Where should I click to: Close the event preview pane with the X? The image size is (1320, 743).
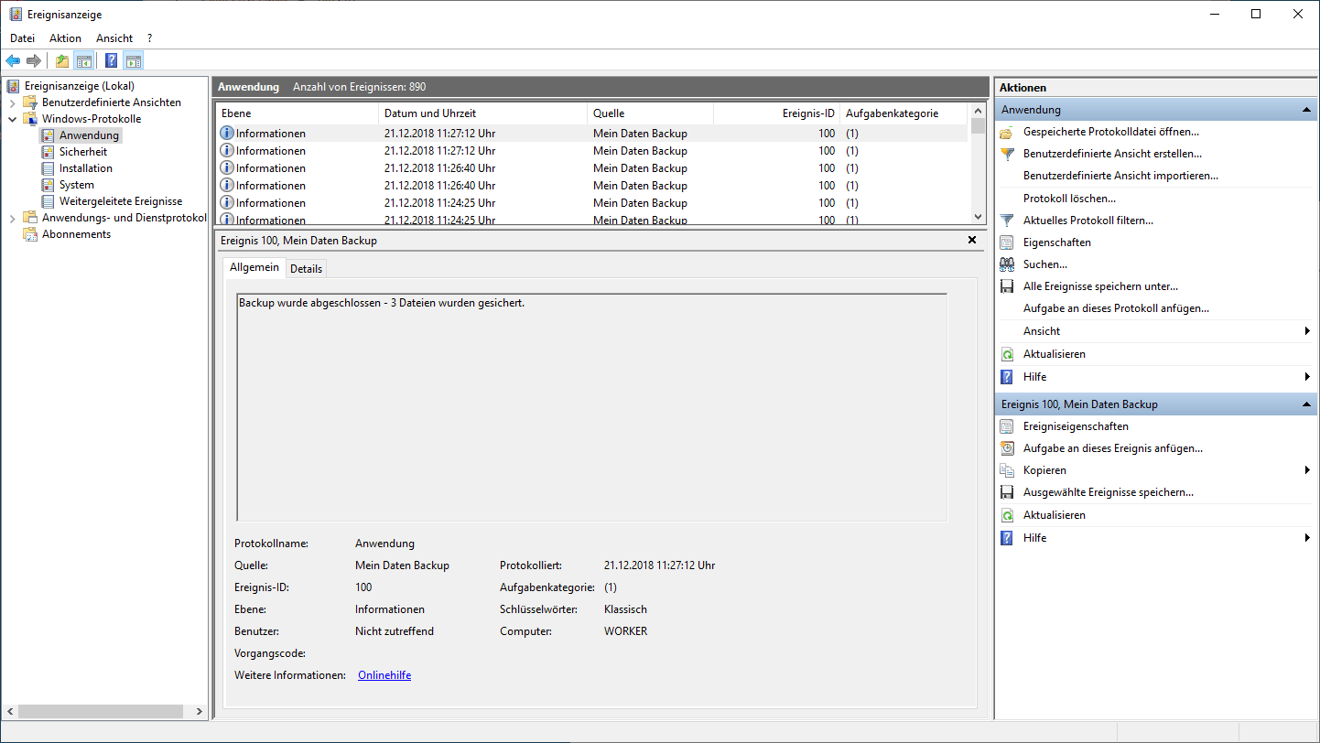point(972,240)
